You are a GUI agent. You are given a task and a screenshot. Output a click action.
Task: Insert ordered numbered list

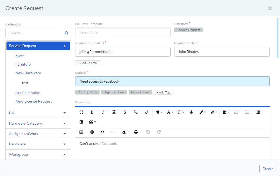tap(236, 112)
